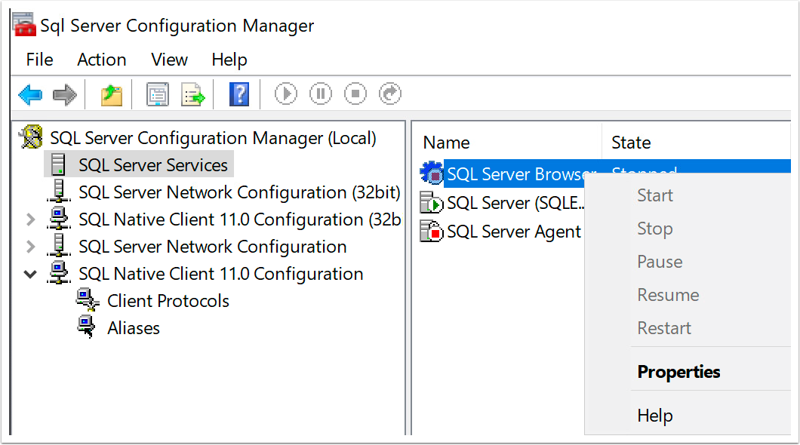Image resolution: width=800 pixels, height=445 pixels.
Task: Open the View menu
Action: coord(169,60)
